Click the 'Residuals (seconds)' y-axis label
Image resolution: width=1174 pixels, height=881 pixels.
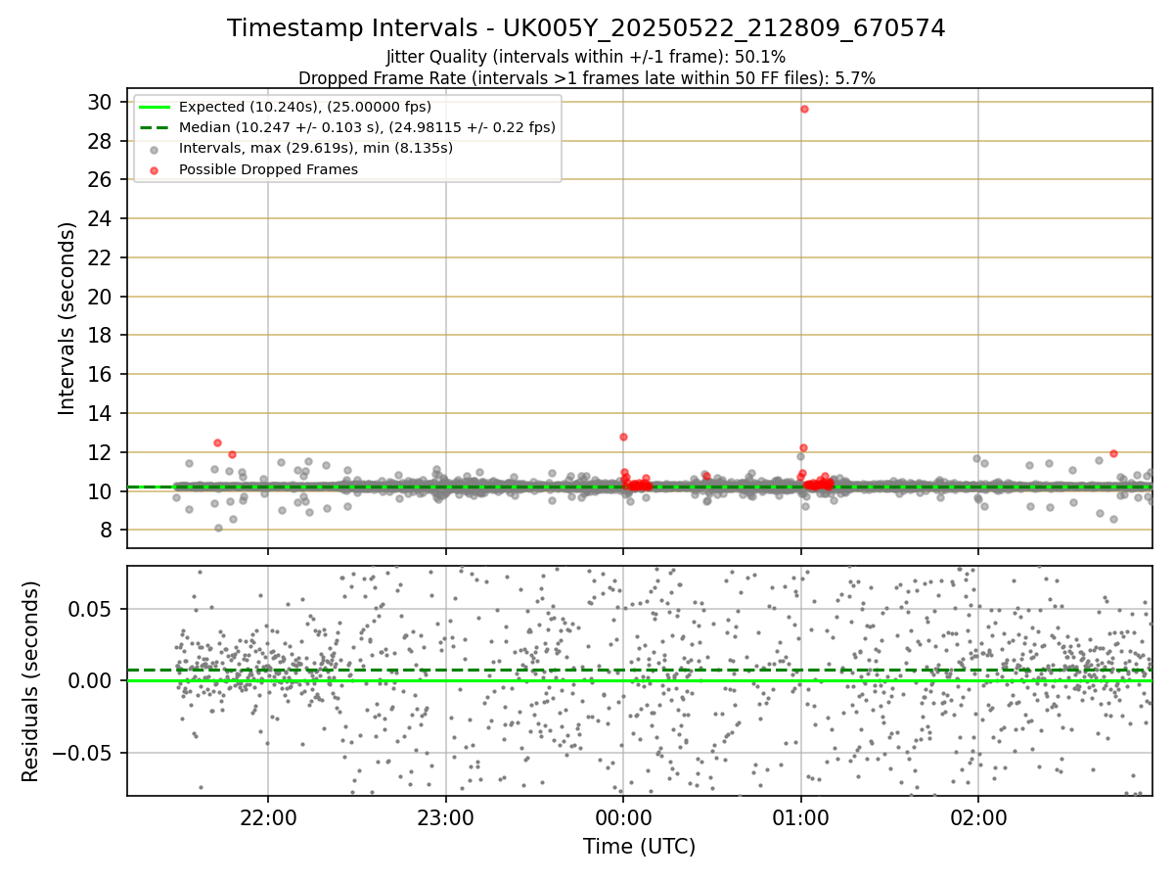31,681
